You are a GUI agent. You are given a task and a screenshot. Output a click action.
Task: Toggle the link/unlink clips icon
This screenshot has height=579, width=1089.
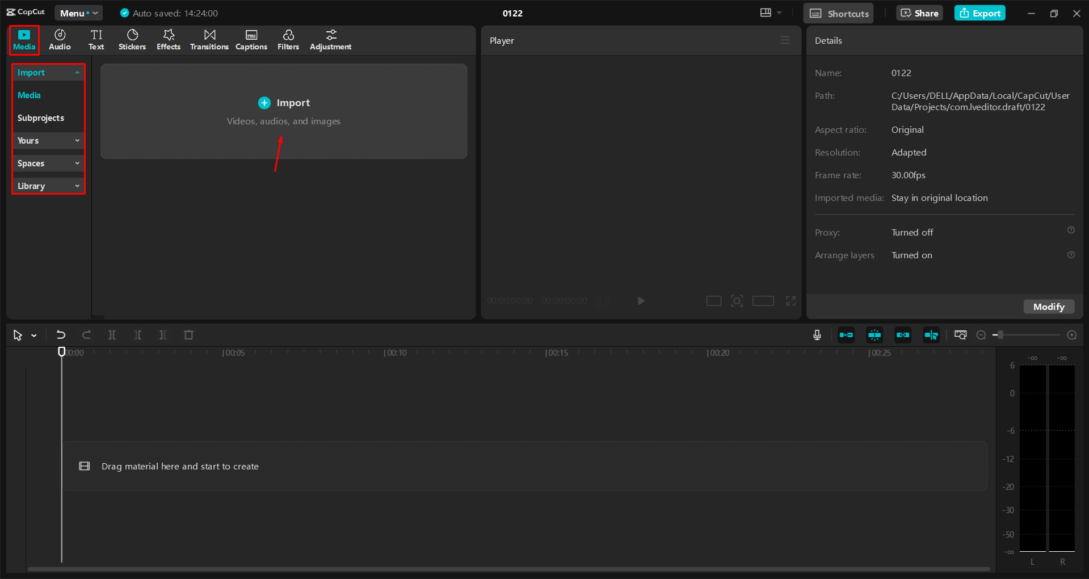coord(903,335)
